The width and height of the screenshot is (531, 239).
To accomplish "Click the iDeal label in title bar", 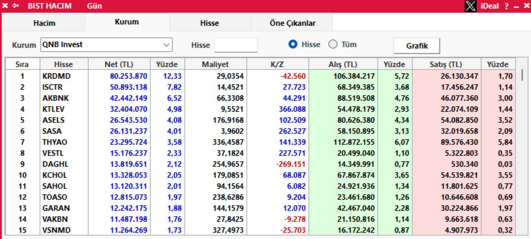I will (x=490, y=6).
